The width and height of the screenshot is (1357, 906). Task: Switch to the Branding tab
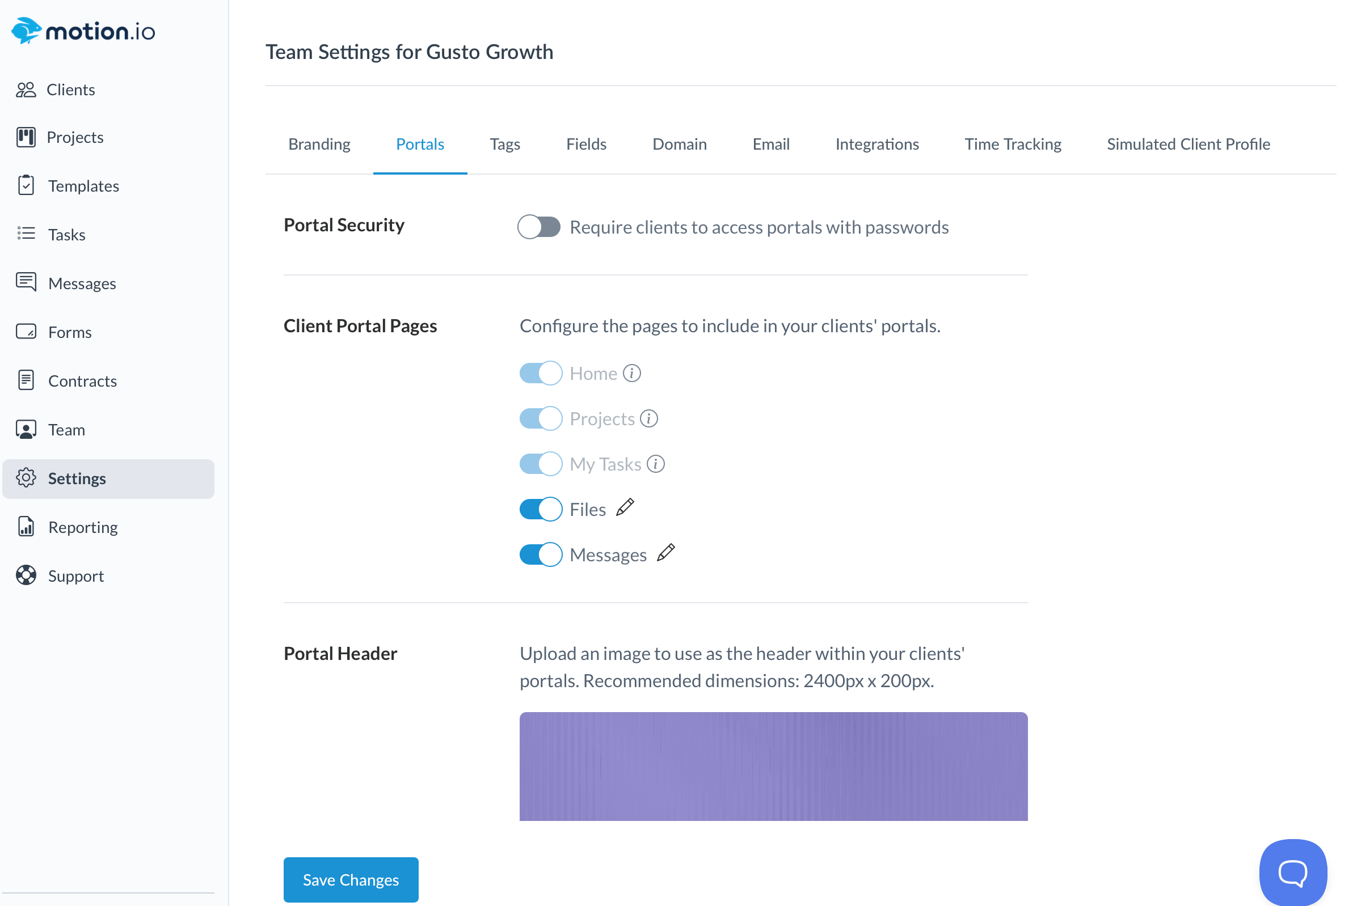(x=319, y=144)
